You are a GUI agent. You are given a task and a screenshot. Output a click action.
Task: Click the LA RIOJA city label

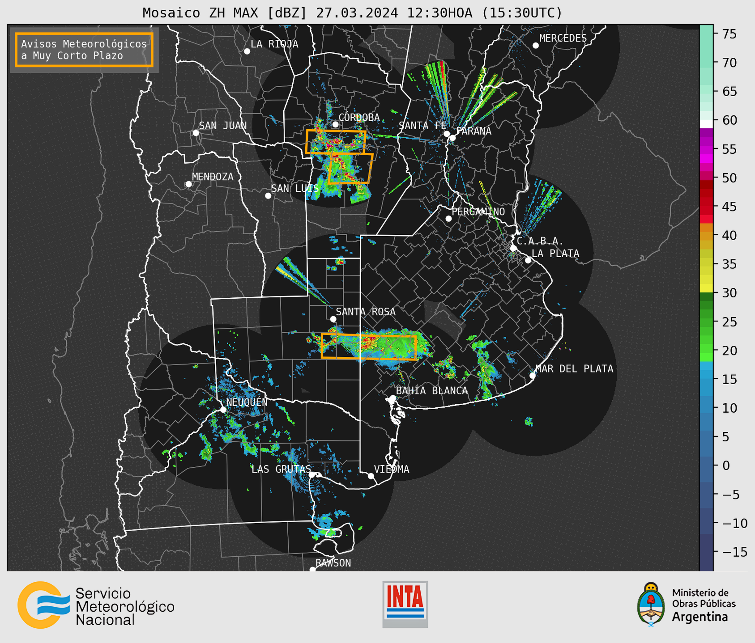click(274, 44)
